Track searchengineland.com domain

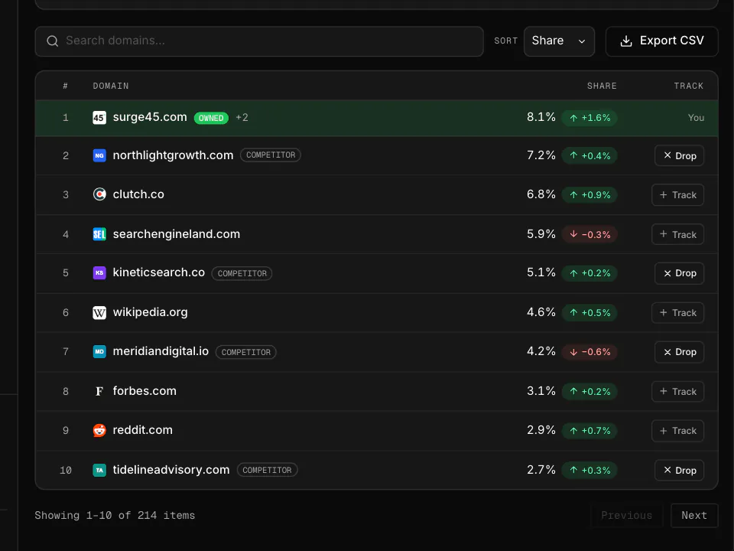(678, 234)
